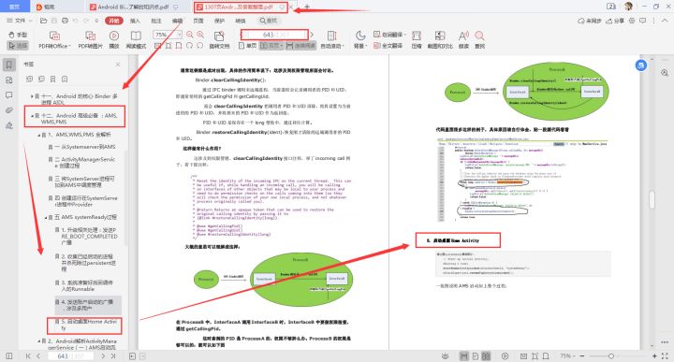Toggle eye protection mode in status bar
This screenshot has height=362, width=674.
(x=445, y=356)
